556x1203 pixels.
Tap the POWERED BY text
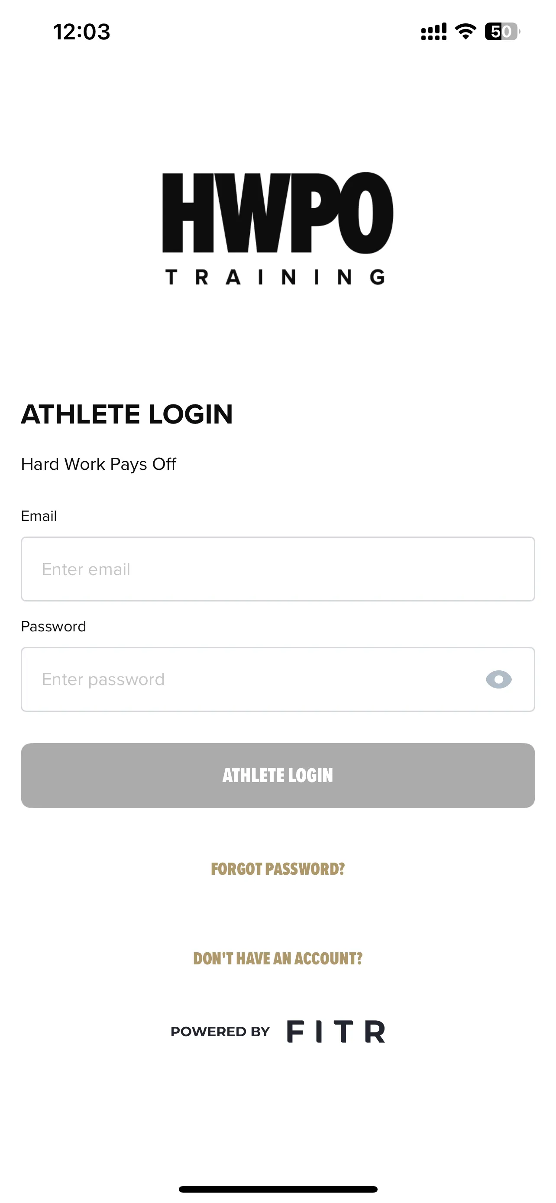coord(220,1032)
